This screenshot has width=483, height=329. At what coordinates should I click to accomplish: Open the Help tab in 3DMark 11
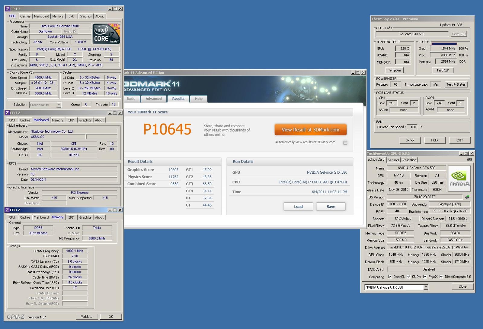tap(199, 99)
